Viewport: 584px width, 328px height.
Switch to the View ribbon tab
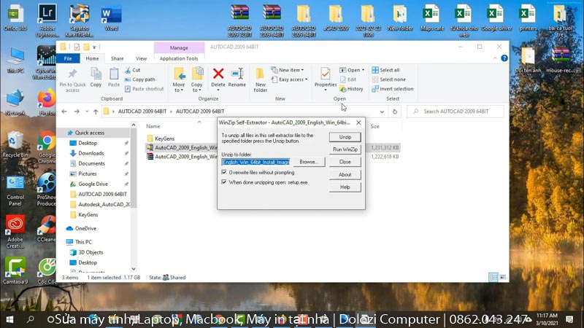pos(141,58)
